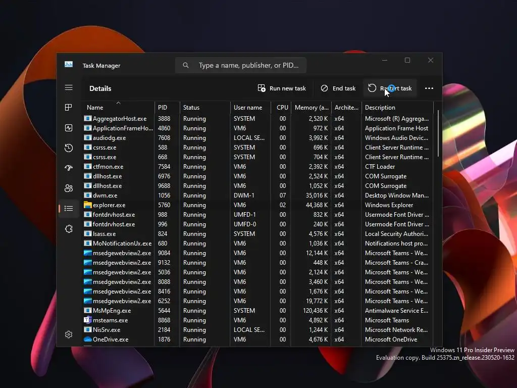Click icon of msedgewebview2.exe PID 6252
This screenshot has height=388, width=517.
(87, 301)
